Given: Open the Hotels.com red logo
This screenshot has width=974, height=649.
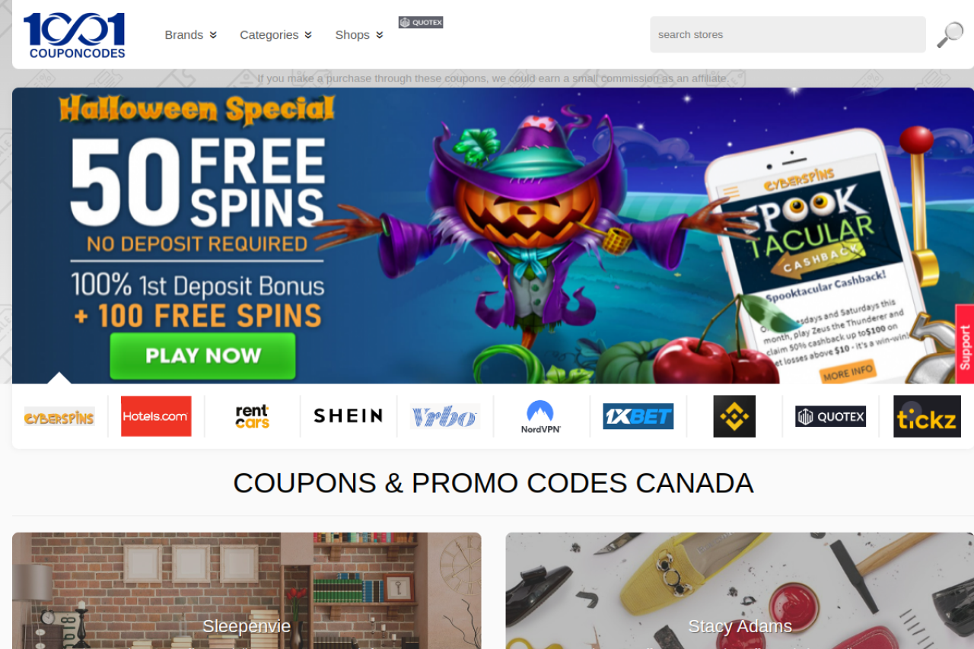Looking at the screenshot, I should tap(156, 416).
